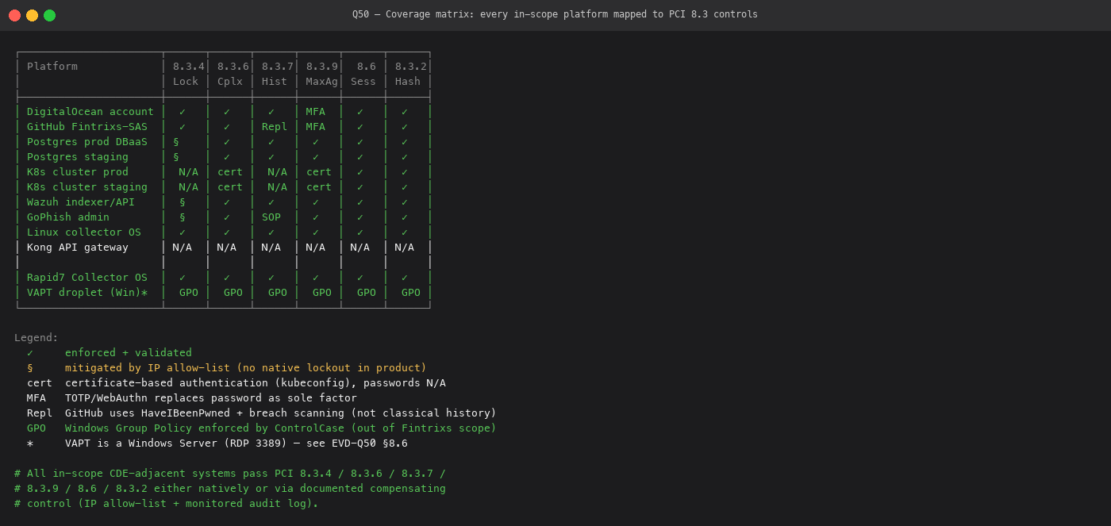Click 'SOP' in the GoPhish admin row
The height and width of the screenshot is (526, 1111).
click(x=271, y=217)
